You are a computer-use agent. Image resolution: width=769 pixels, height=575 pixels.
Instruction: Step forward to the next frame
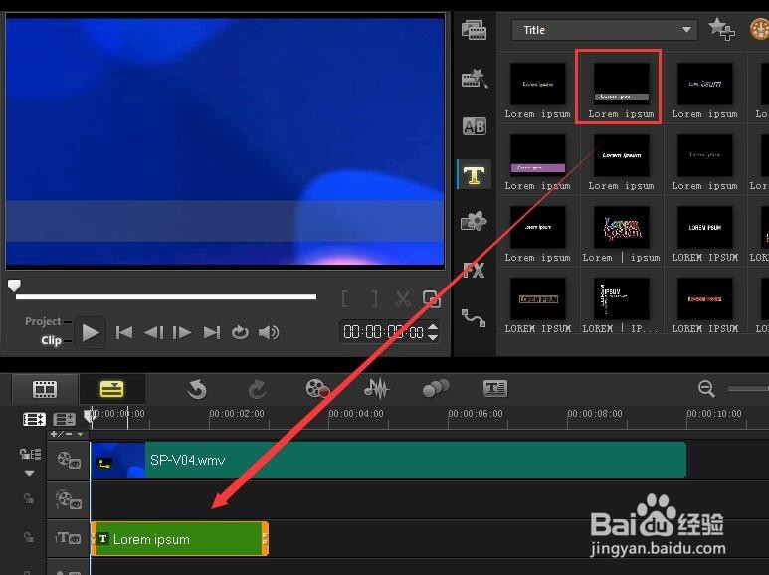pyautogui.click(x=182, y=332)
